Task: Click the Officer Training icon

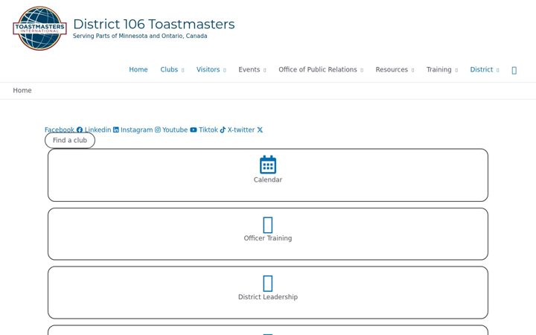Action: coord(268,225)
